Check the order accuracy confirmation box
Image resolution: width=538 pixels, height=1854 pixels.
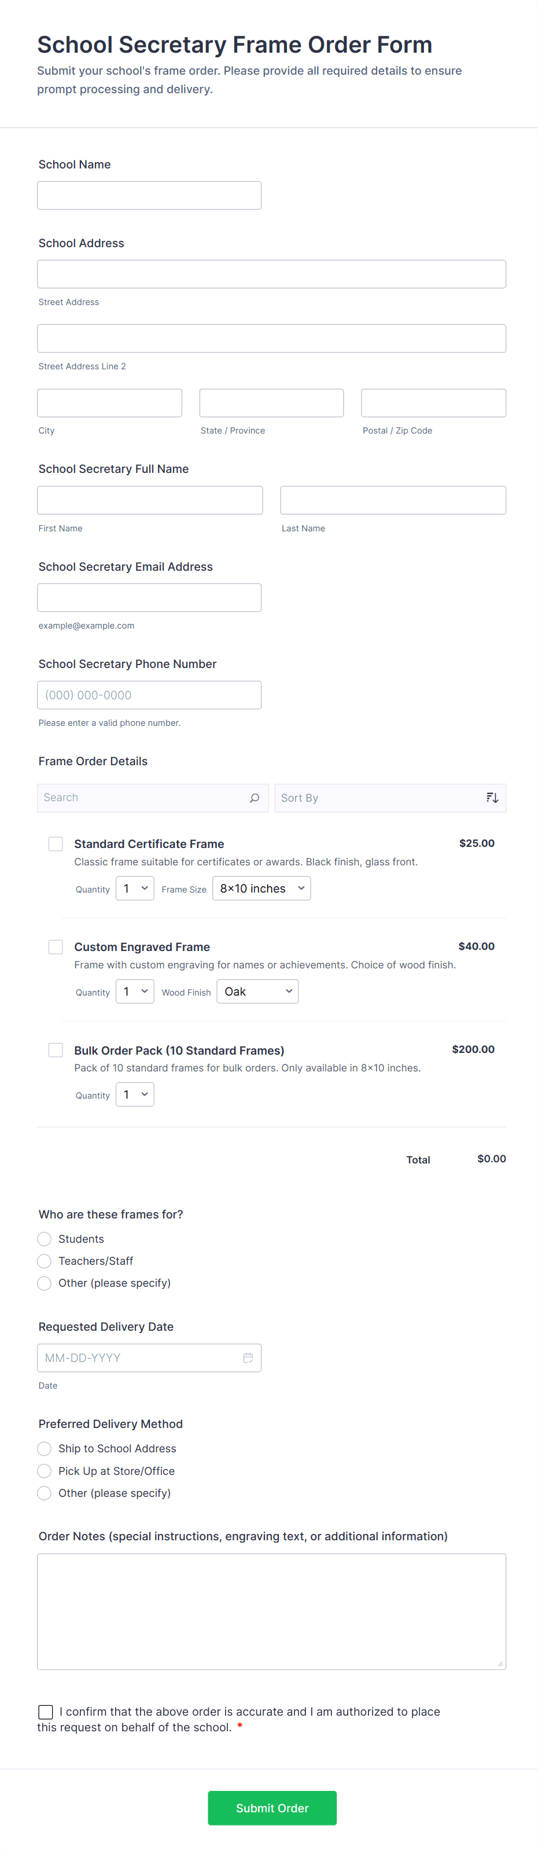[x=45, y=1712]
